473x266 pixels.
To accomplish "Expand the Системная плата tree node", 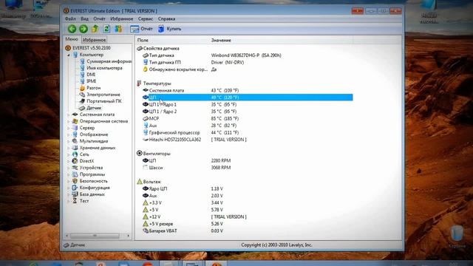I will coord(69,115).
